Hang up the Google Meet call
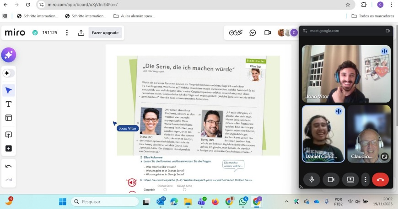Image resolution: width=398 pixels, height=209 pixels. [380, 179]
